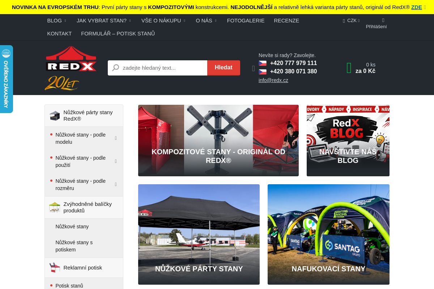Open the shopping cart icon
Image resolution: width=434 pixels, height=289 pixels.
coord(349,68)
